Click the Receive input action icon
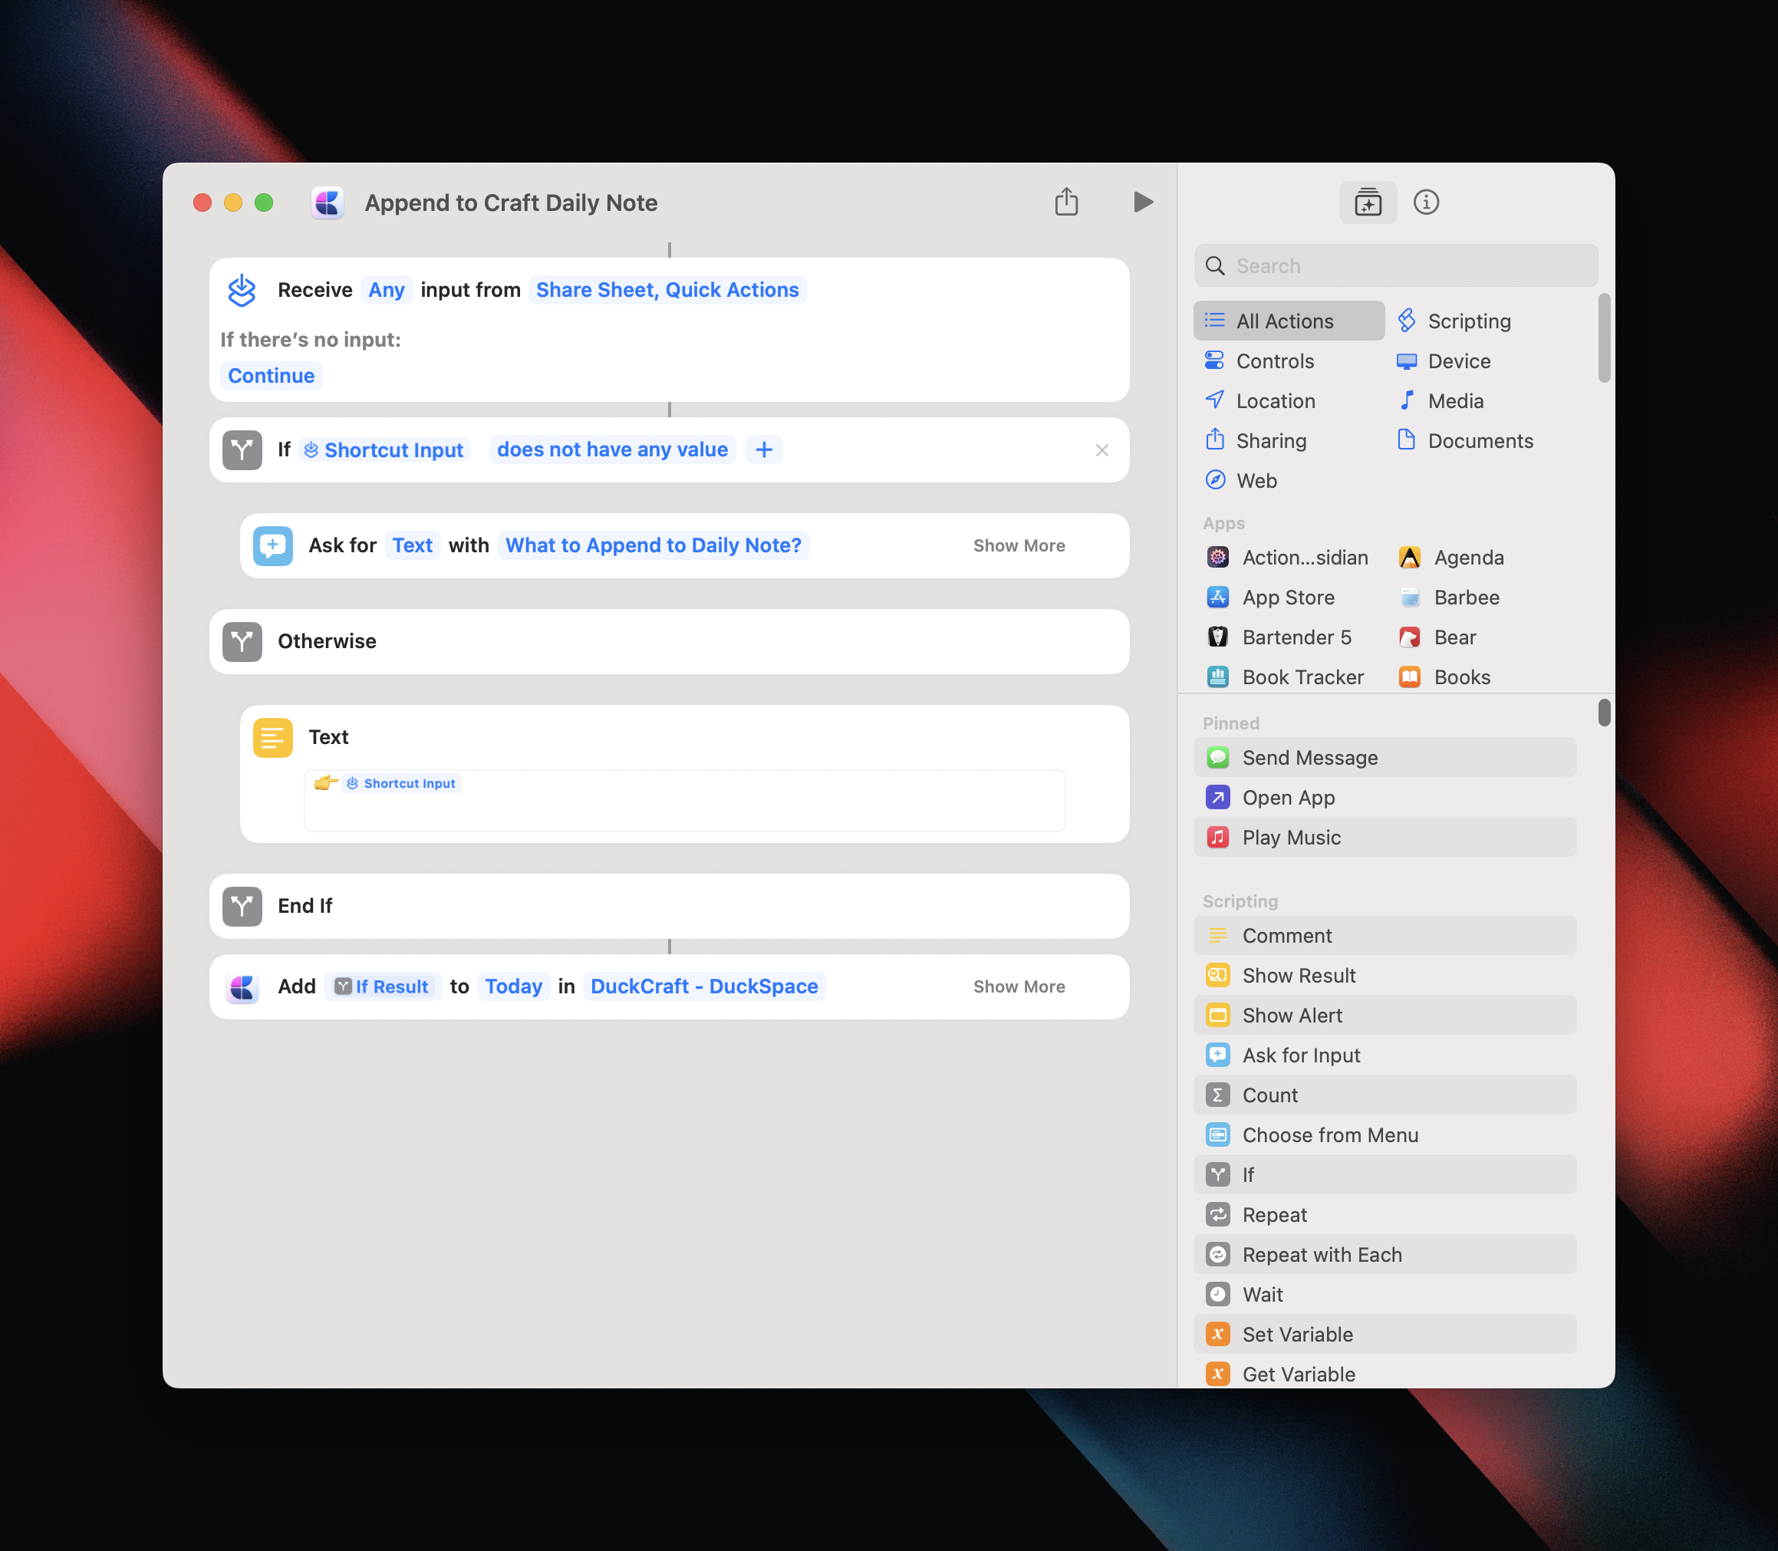 click(x=242, y=290)
